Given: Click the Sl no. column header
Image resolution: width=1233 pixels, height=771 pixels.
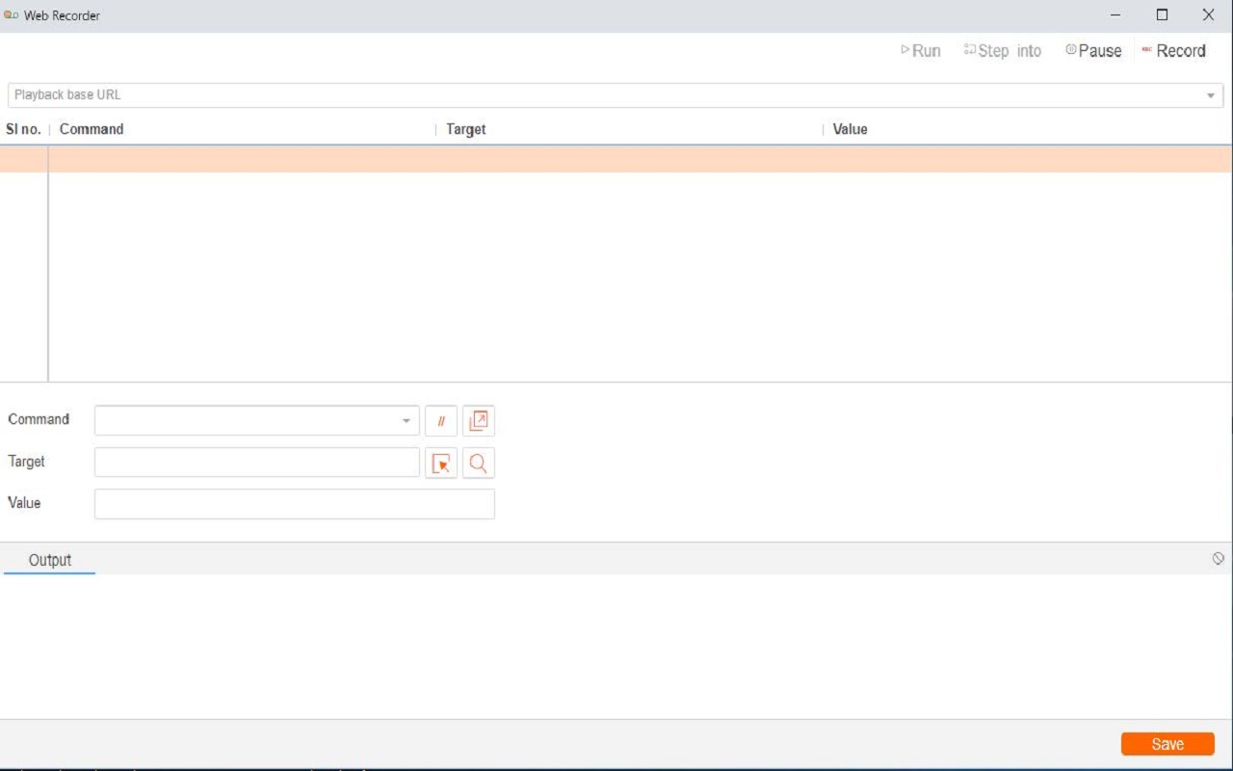Looking at the screenshot, I should coord(23,129).
